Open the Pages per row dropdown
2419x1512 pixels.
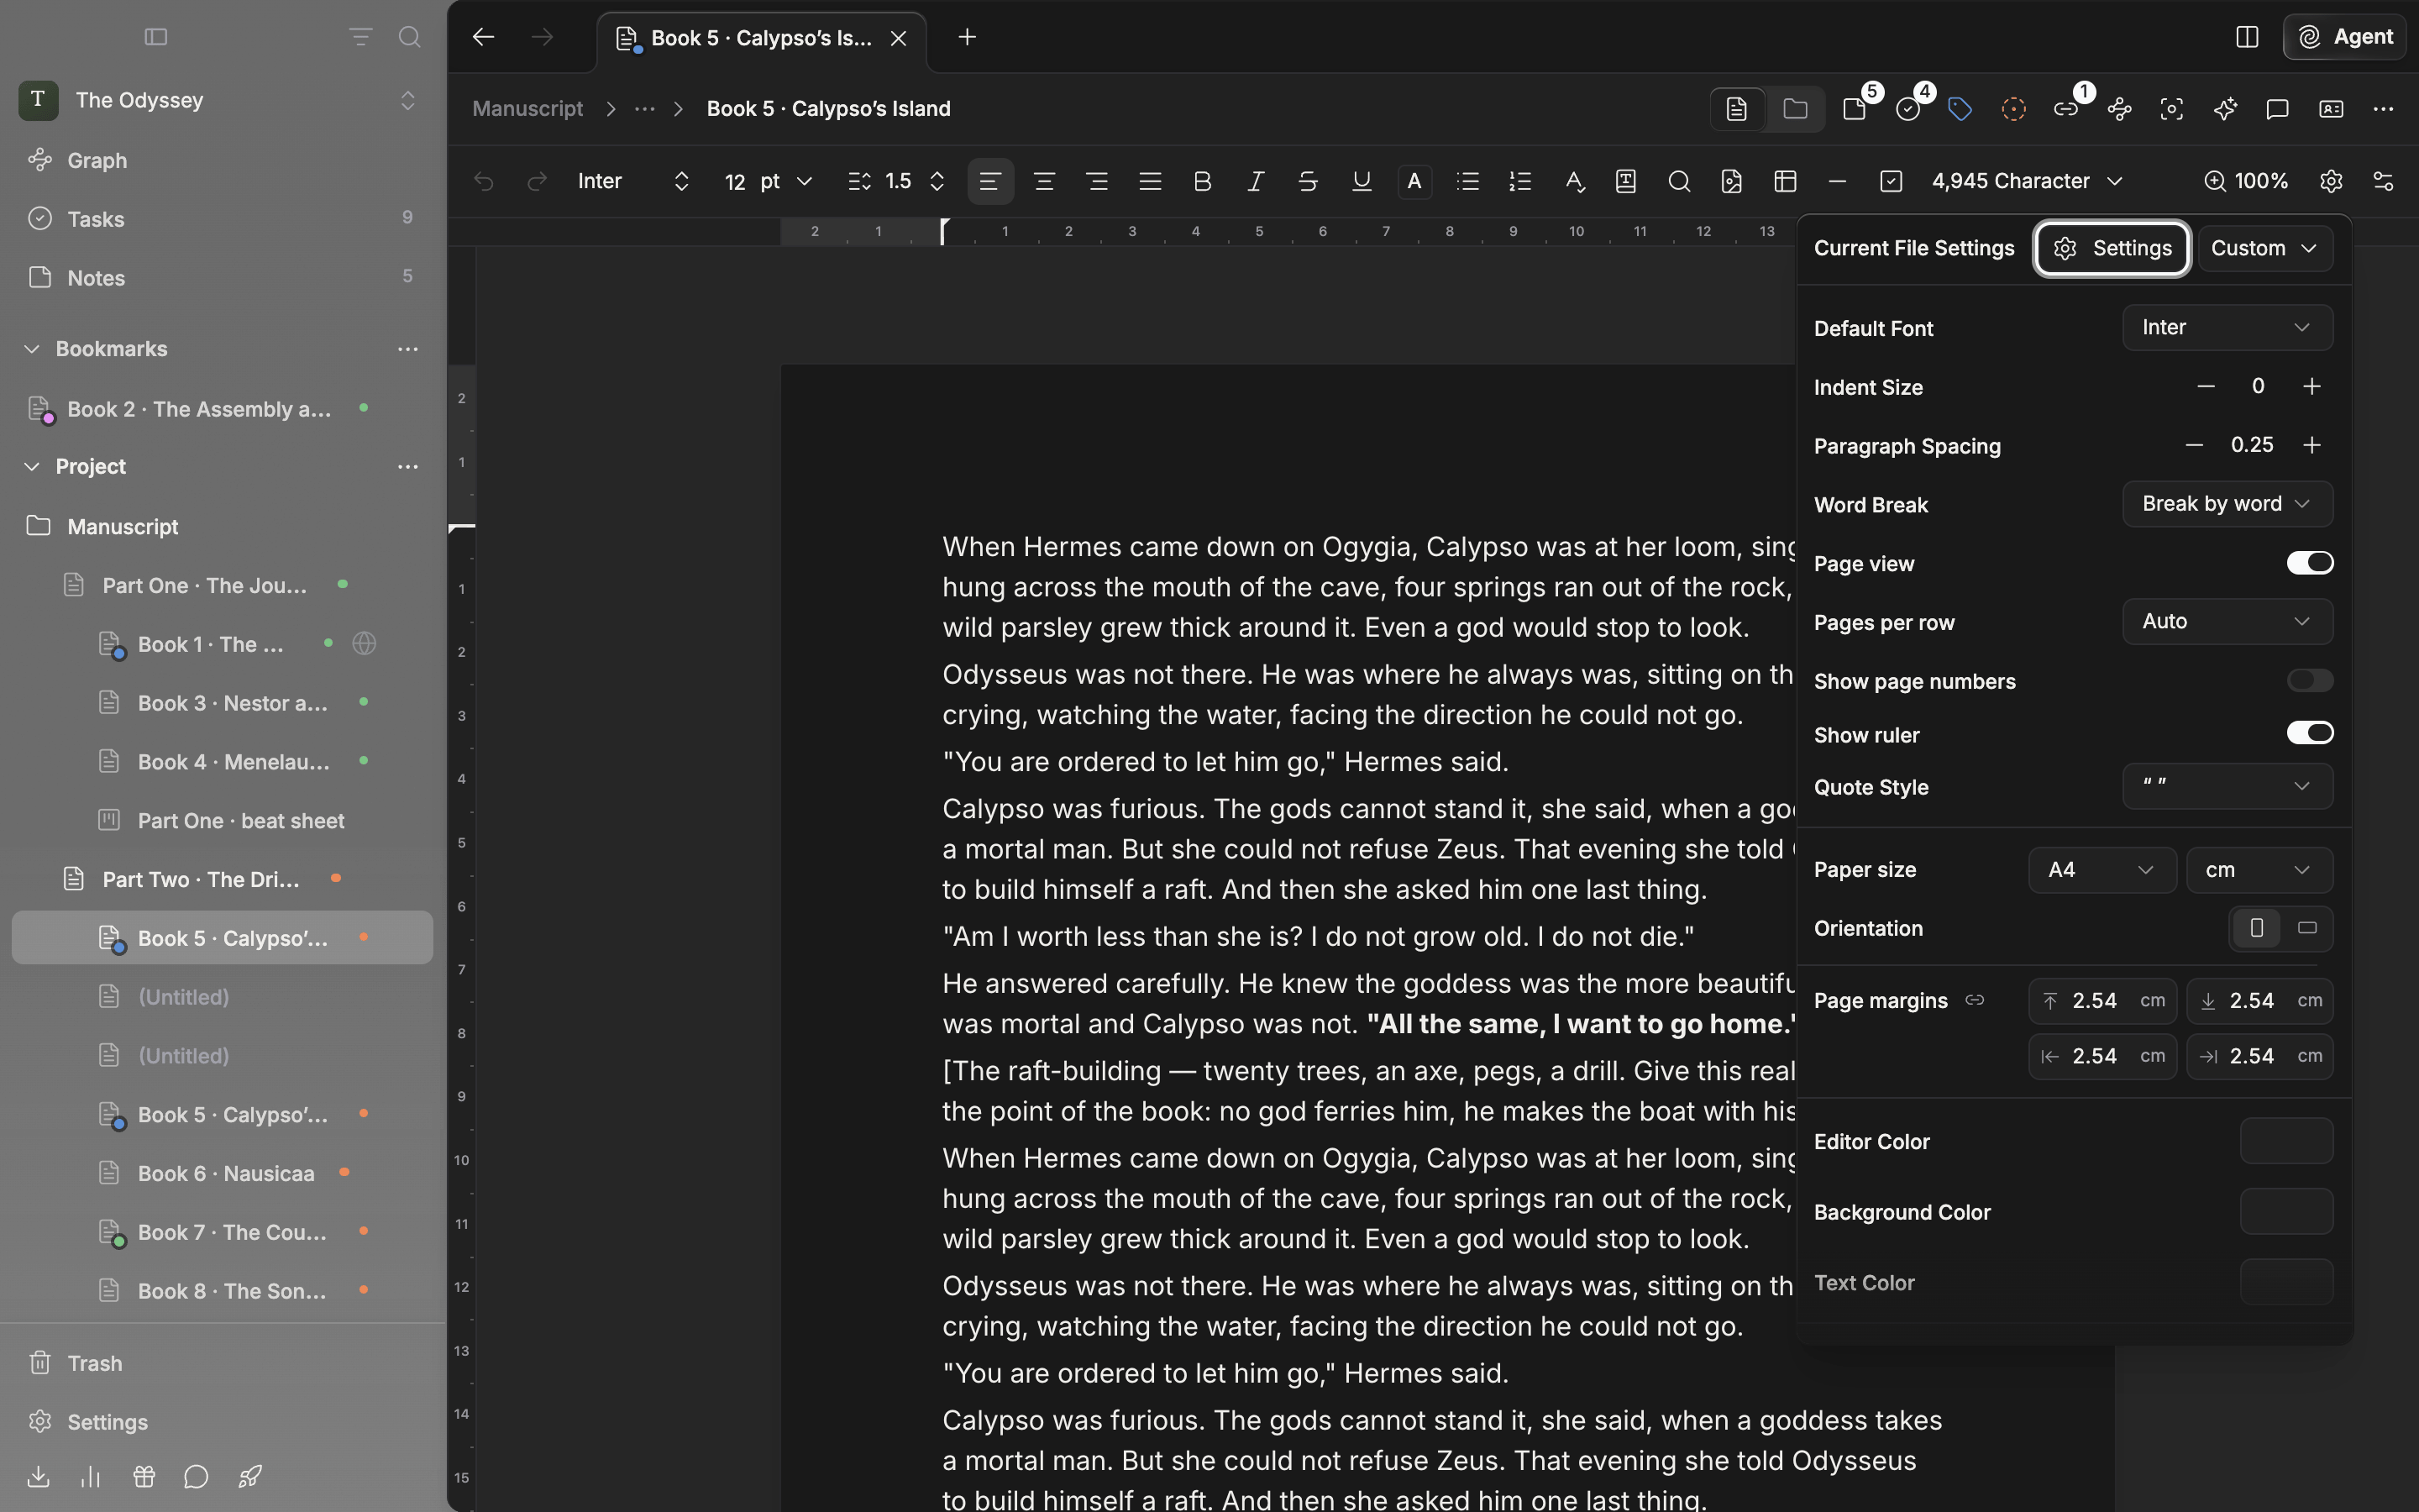point(2227,622)
